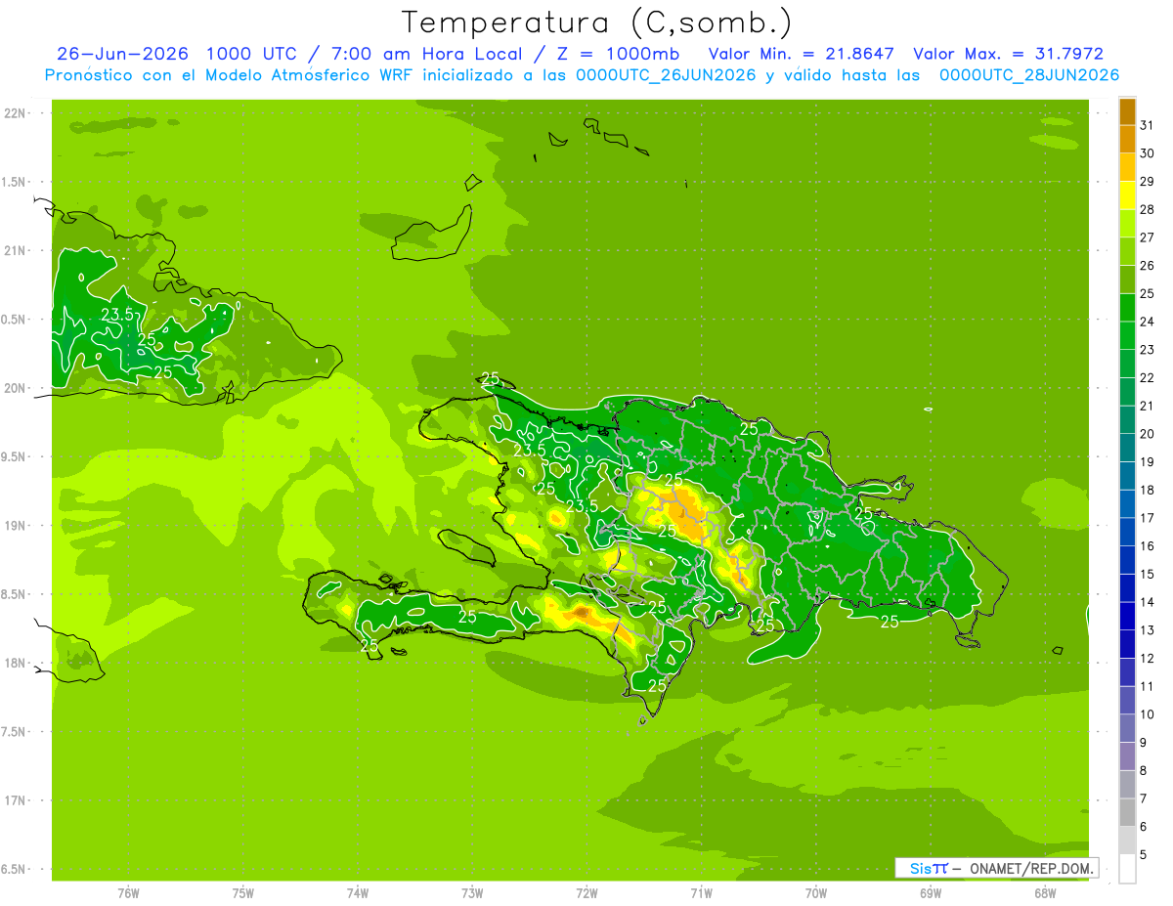This screenshot has height=906, width=1173.
Task: Click the '23.5' contour label over Cuba
Action: (117, 315)
